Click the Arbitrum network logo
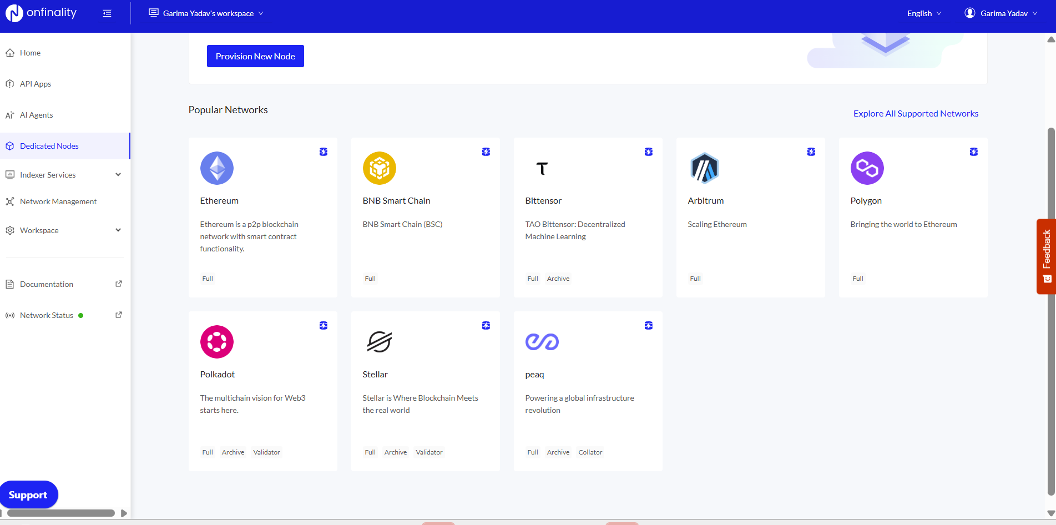This screenshot has width=1056, height=525. [705, 168]
